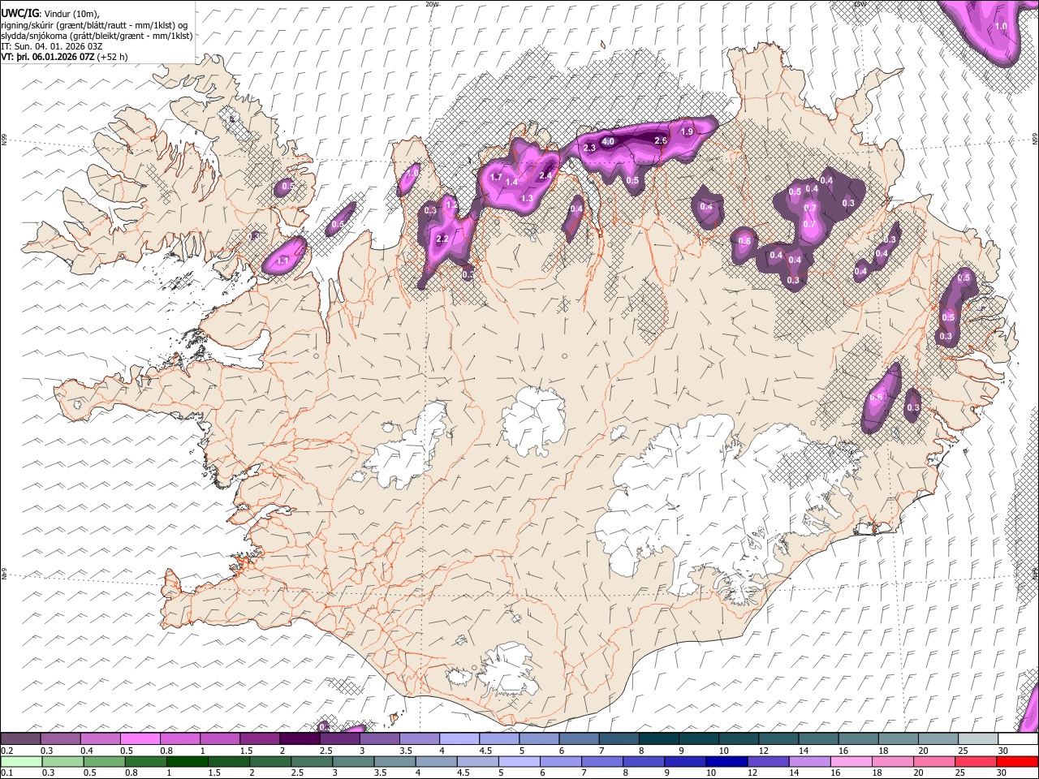Click the lower legend swatch between 4 and 4.5
Image resolution: width=1039 pixels, height=779 pixels.
click(x=436, y=761)
